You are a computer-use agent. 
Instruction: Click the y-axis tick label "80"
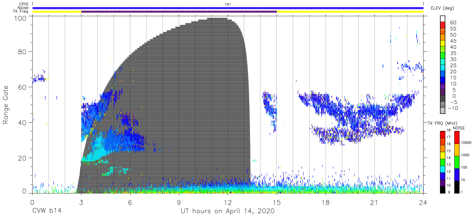22,51
